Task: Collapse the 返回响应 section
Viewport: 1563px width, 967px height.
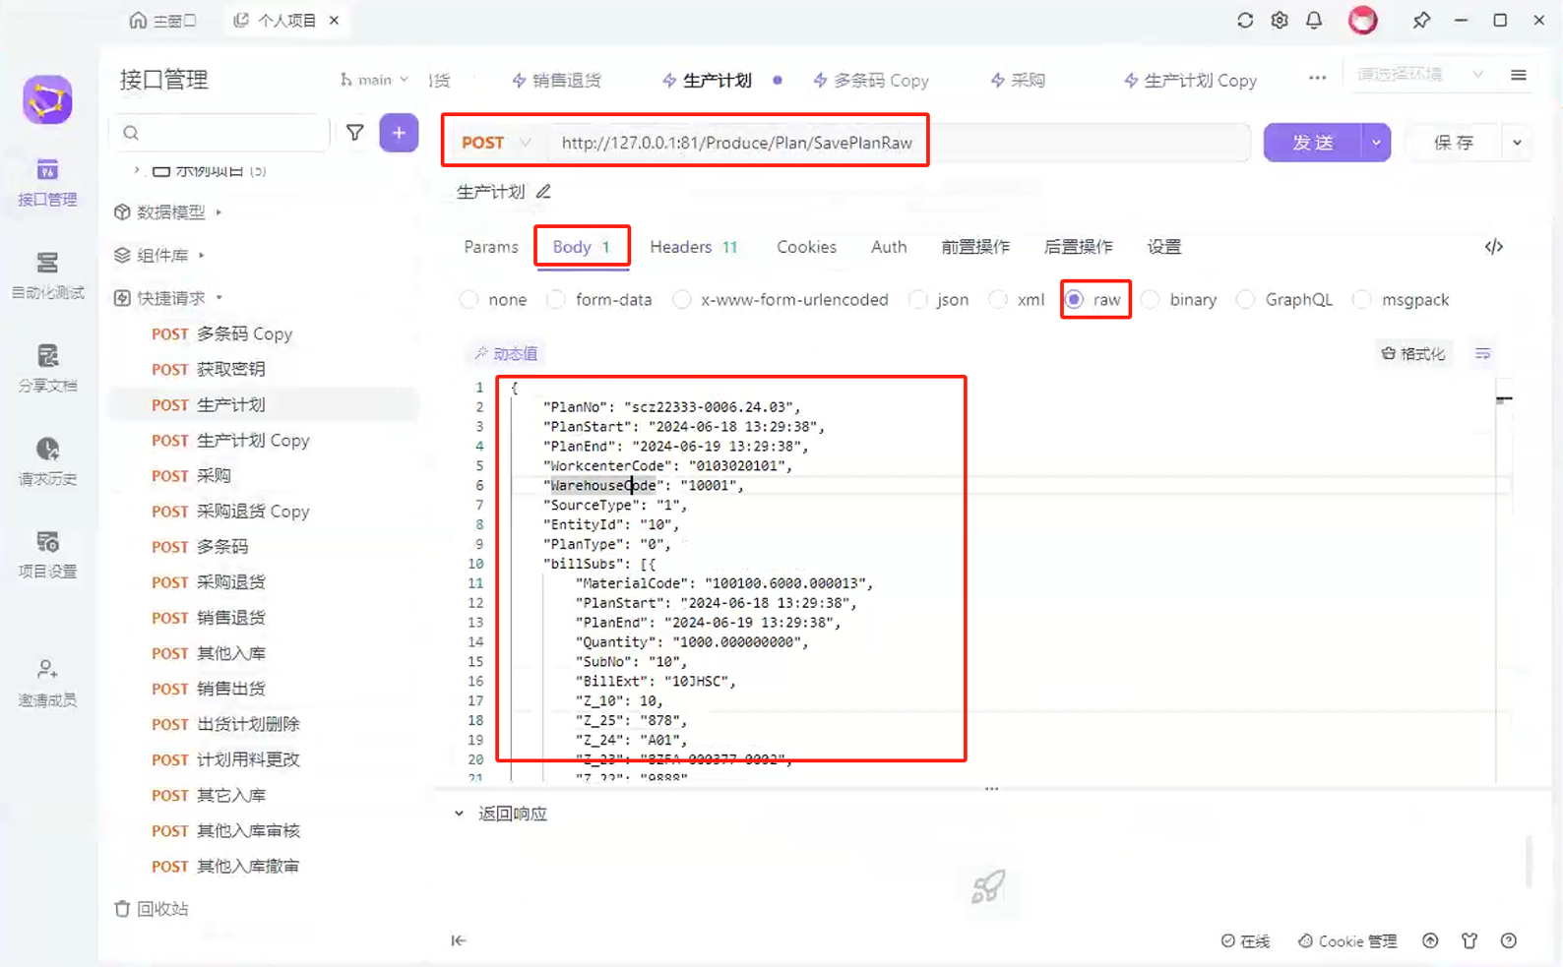Action: pyautogui.click(x=460, y=814)
